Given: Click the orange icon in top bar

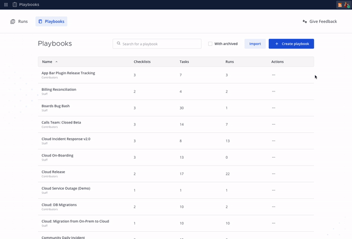Looking at the screenshot, I should pyautogui.click(x=340, y=5).
